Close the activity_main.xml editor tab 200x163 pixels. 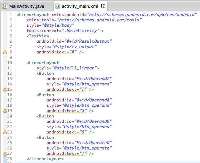coord(103,6)
